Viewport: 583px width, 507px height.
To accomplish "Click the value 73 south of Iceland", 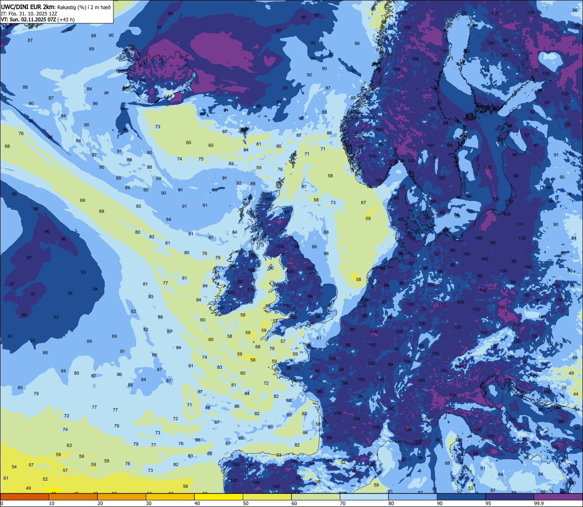I will click(x=158, y=126).
